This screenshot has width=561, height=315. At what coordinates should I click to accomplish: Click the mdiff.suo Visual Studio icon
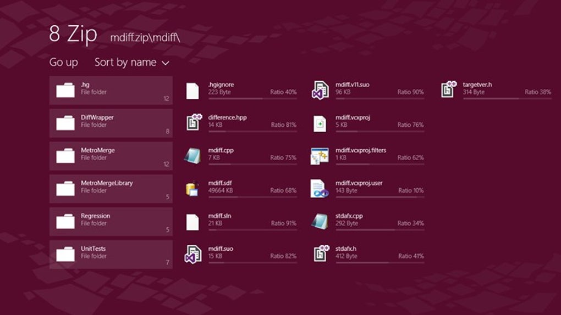click(193, 254)
